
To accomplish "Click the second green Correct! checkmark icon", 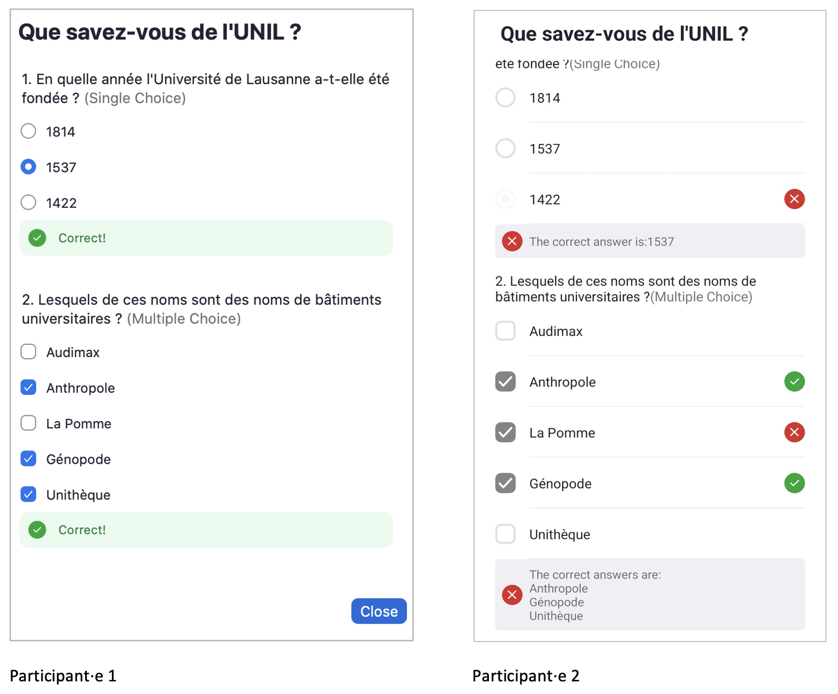I will pyautogui.click(x=37, y=529).
